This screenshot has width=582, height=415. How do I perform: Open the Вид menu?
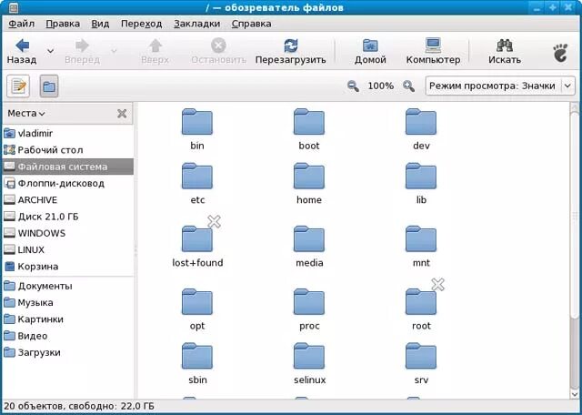coord(100,24)
